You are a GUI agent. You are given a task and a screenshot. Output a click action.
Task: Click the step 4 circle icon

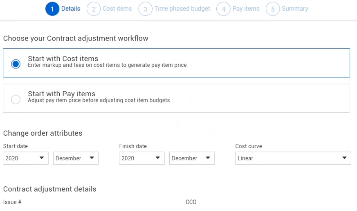223,9
